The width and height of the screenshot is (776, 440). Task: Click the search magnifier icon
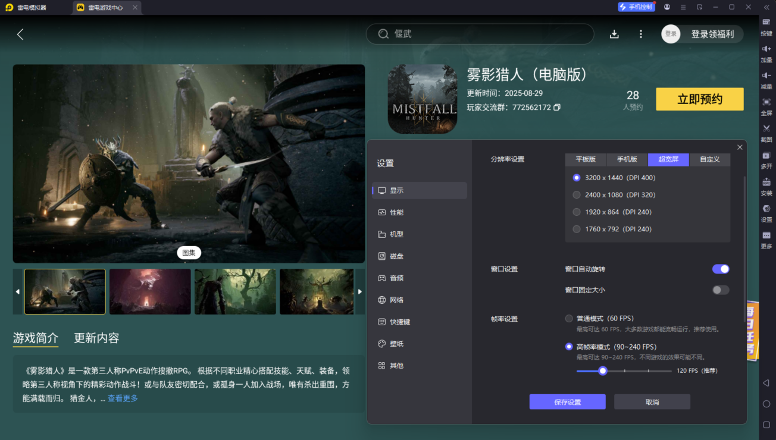click(x=384, y=34)
